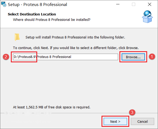158x129 pixels.
Task: Click the 'Where should Proteus 8 Professional be installed?' text
Action: pos(52,20)
